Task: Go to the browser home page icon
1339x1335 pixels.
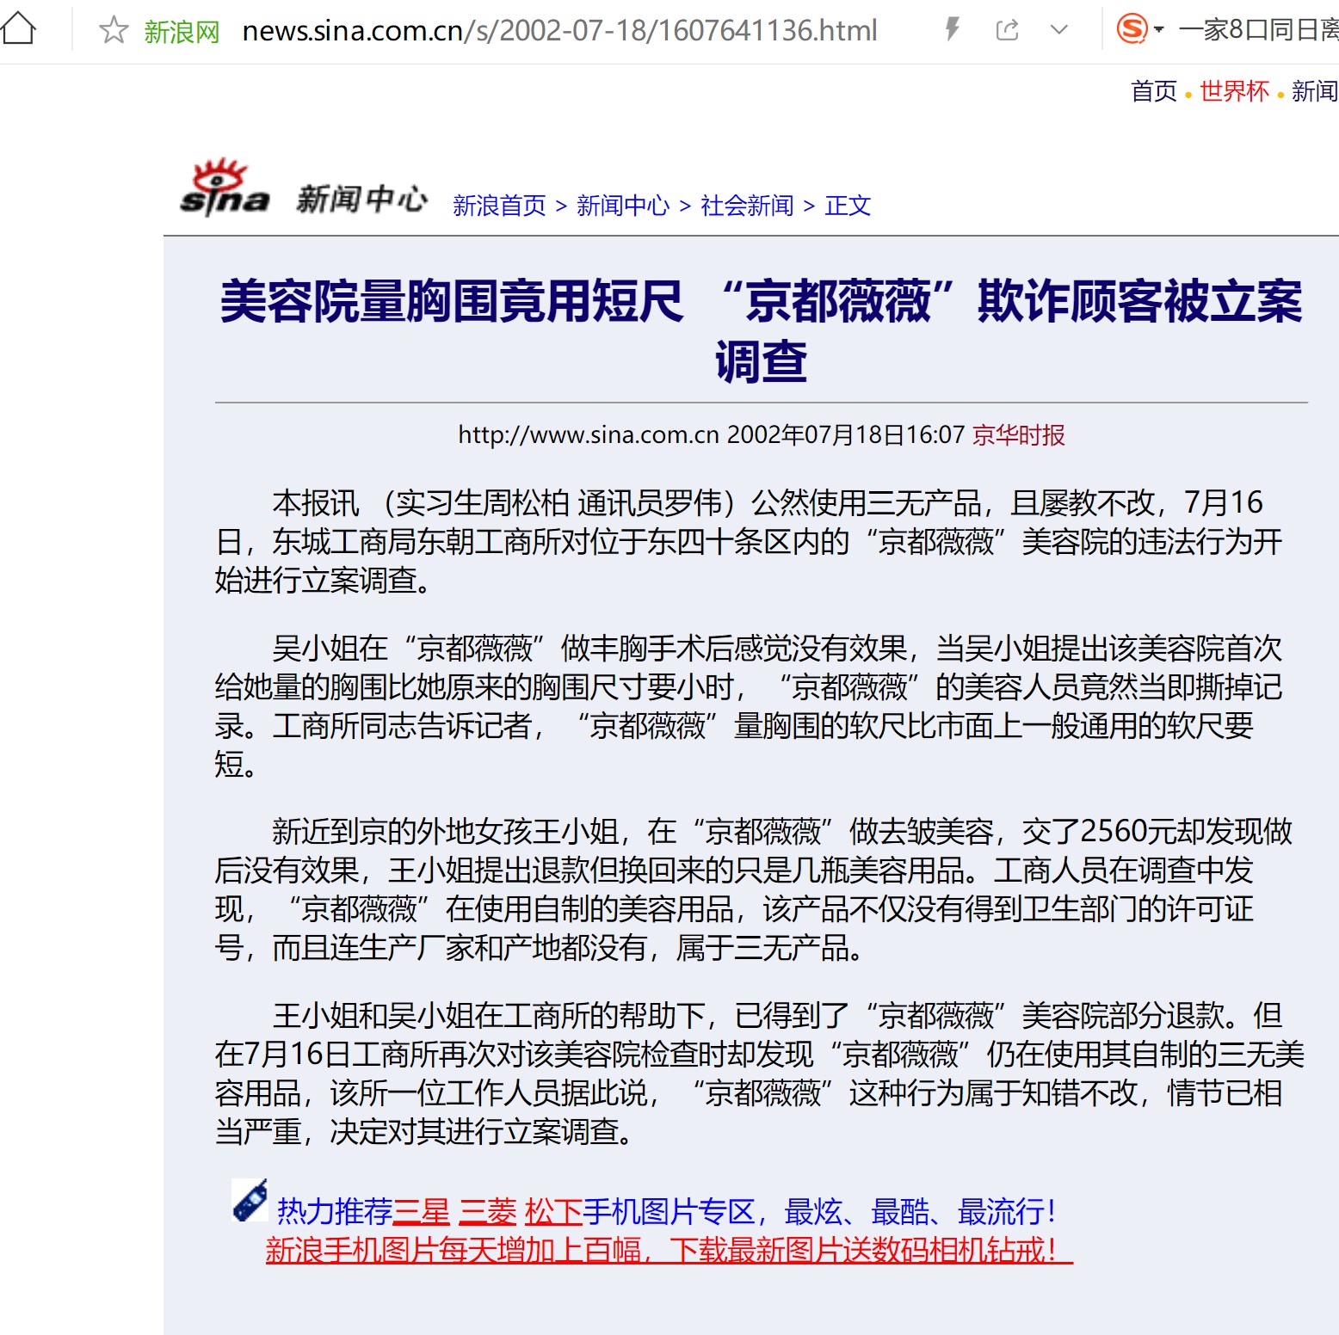Action: (18, 30)
